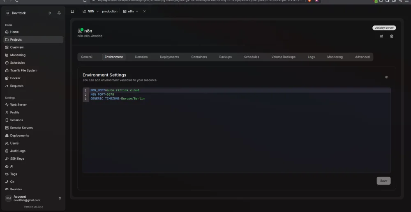411x212 pixels.
Task: Click the empty area of environment editor
Action: (x=237, y=136)
